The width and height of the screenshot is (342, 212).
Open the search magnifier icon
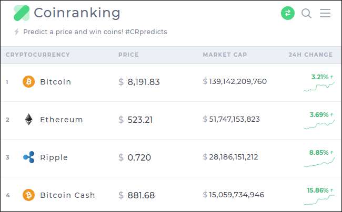point(306,13)
